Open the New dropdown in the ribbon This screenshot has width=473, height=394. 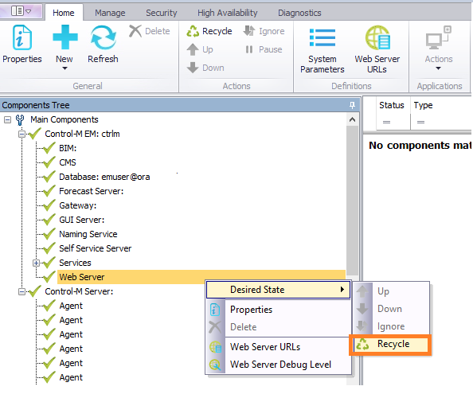64,48
